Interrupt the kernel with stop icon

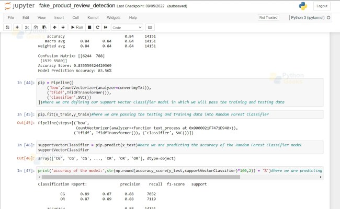pos(89,27)
